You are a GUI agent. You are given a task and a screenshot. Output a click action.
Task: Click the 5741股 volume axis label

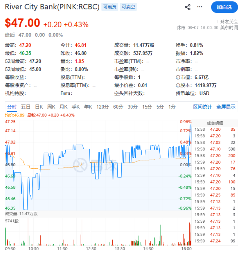tap(12, 221)
